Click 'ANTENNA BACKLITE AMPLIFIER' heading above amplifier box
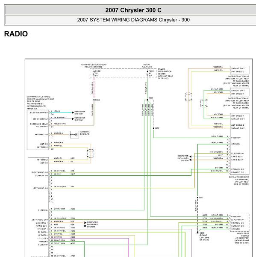Screen dimensions: 256x257 (36, 107)
